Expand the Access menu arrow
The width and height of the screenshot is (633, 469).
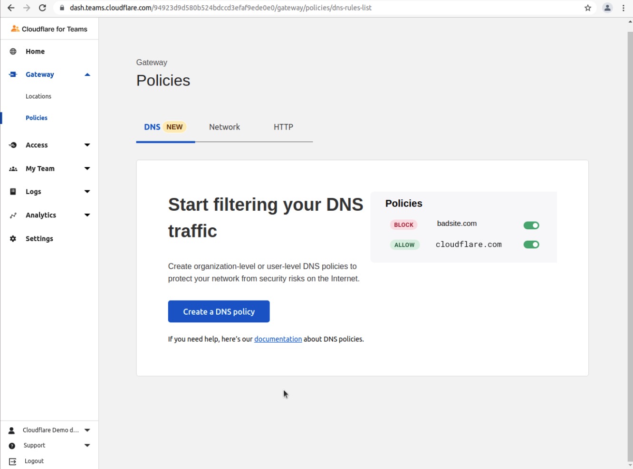pyautogui.click(x=87, y=145)
